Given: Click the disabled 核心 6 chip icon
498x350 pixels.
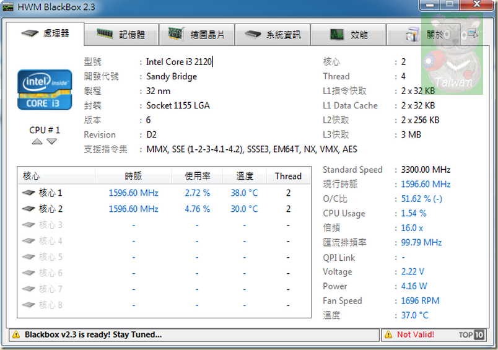Looking at the screenshot, I should (28, 273).
